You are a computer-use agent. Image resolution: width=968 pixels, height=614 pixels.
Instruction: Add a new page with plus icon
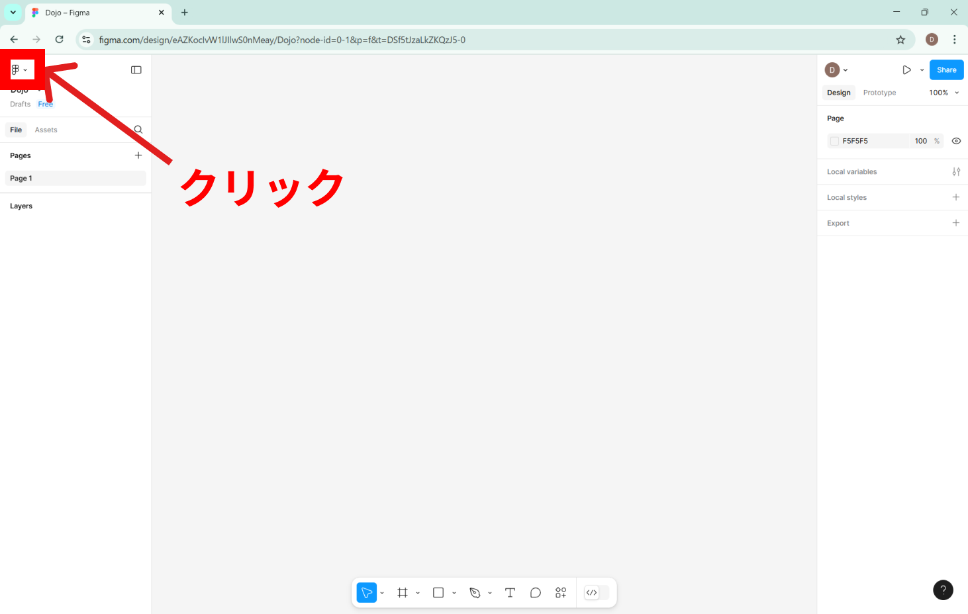coord(138,155)
